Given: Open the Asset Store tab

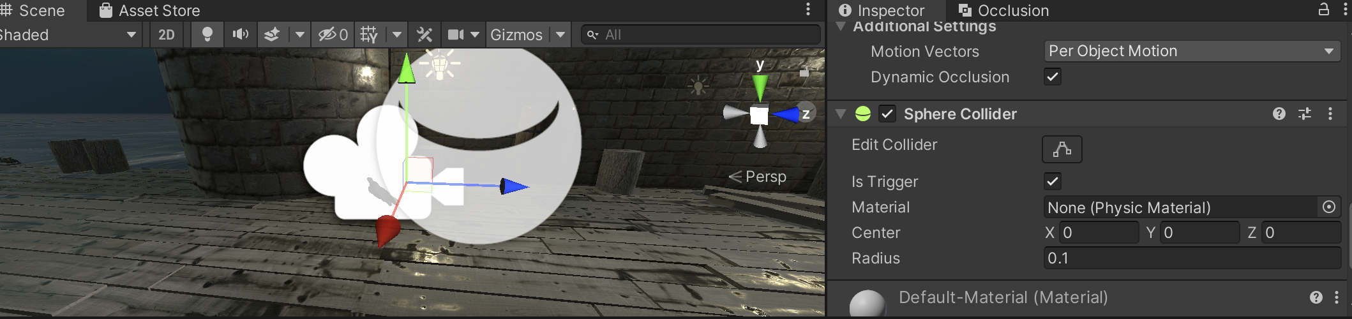Looking at the screenshot, I should 149,10.
